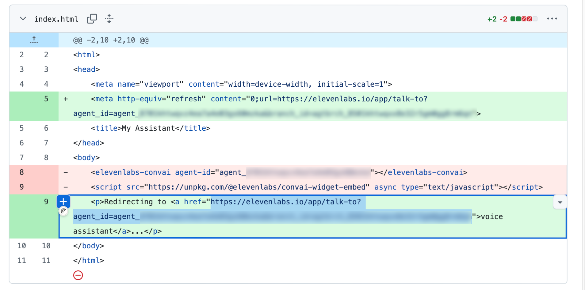This screenshot has height=290, width=585.
Task: Open dropdown arrow beside highlighted line 9
Action: (x=560, y=202)
